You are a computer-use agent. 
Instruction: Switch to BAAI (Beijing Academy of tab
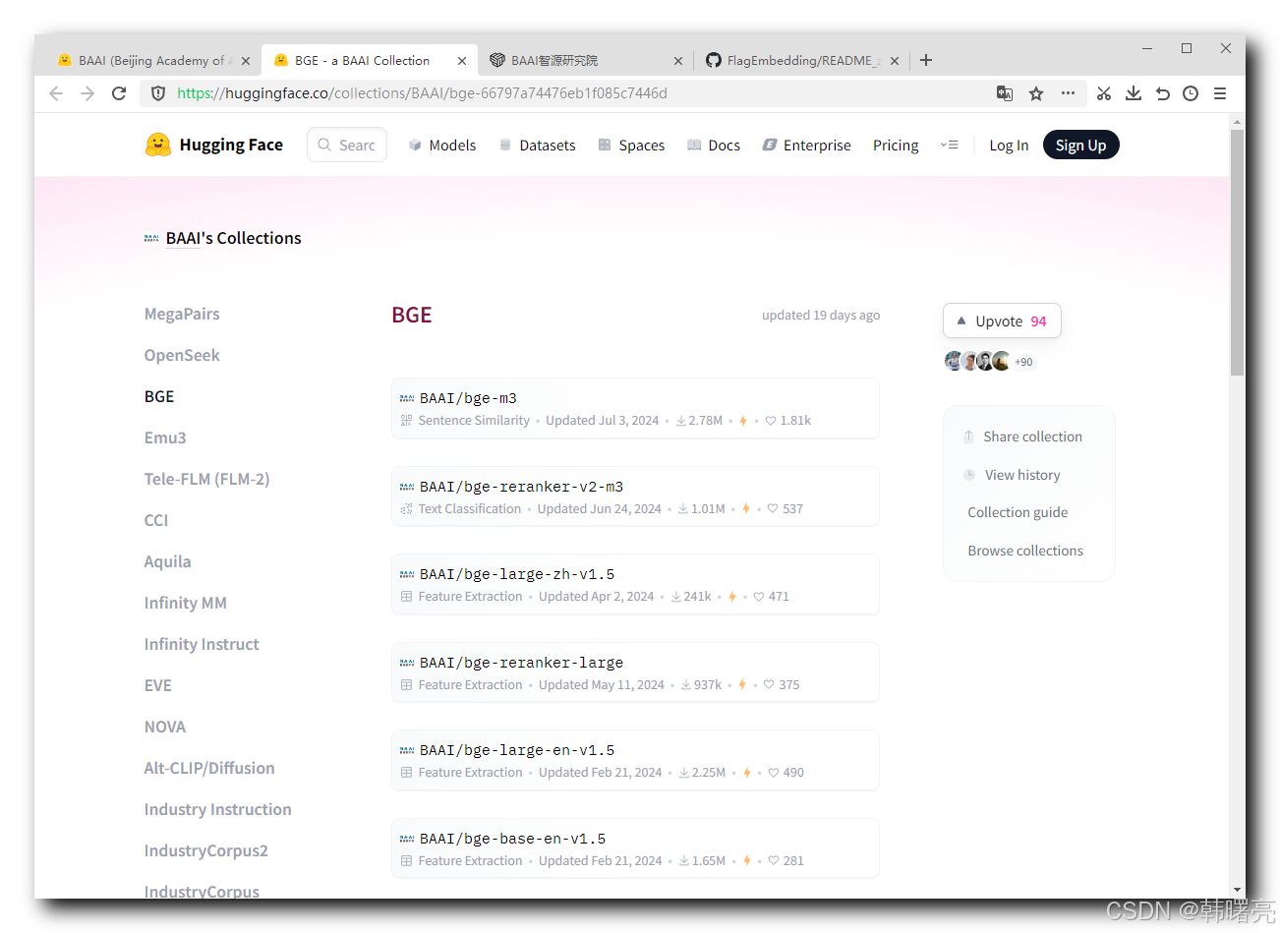pos(153,60)
